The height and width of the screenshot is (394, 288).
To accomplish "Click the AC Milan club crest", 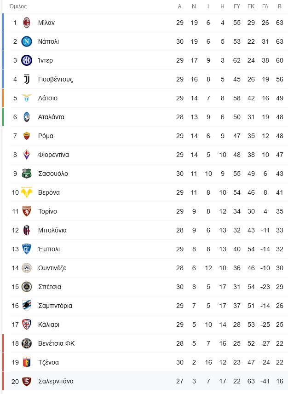I will tap(27, 23).
